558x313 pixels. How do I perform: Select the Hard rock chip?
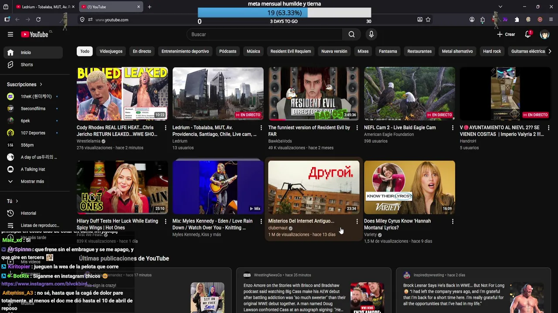(x=492, y=51)
